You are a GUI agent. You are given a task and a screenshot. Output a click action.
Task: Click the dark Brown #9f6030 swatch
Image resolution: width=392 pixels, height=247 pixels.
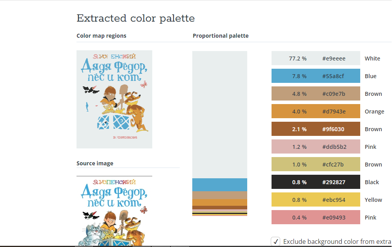[x=316, y=129]
